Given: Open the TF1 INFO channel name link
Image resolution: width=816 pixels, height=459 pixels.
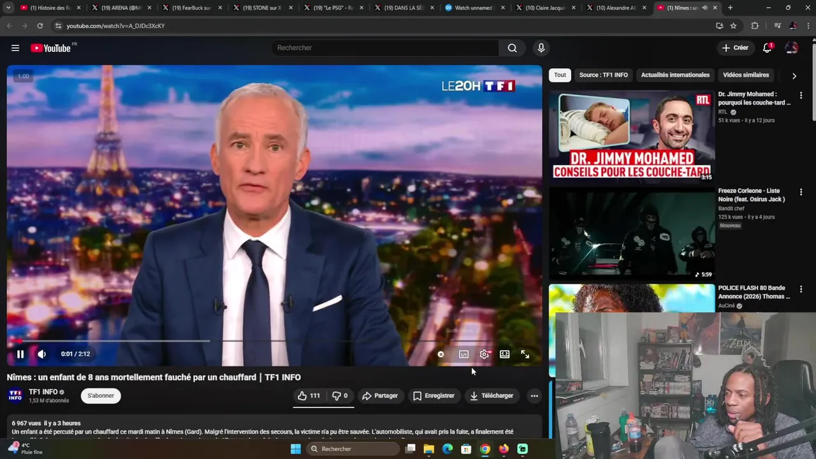Looking at the screenshot, I should 43,392.
